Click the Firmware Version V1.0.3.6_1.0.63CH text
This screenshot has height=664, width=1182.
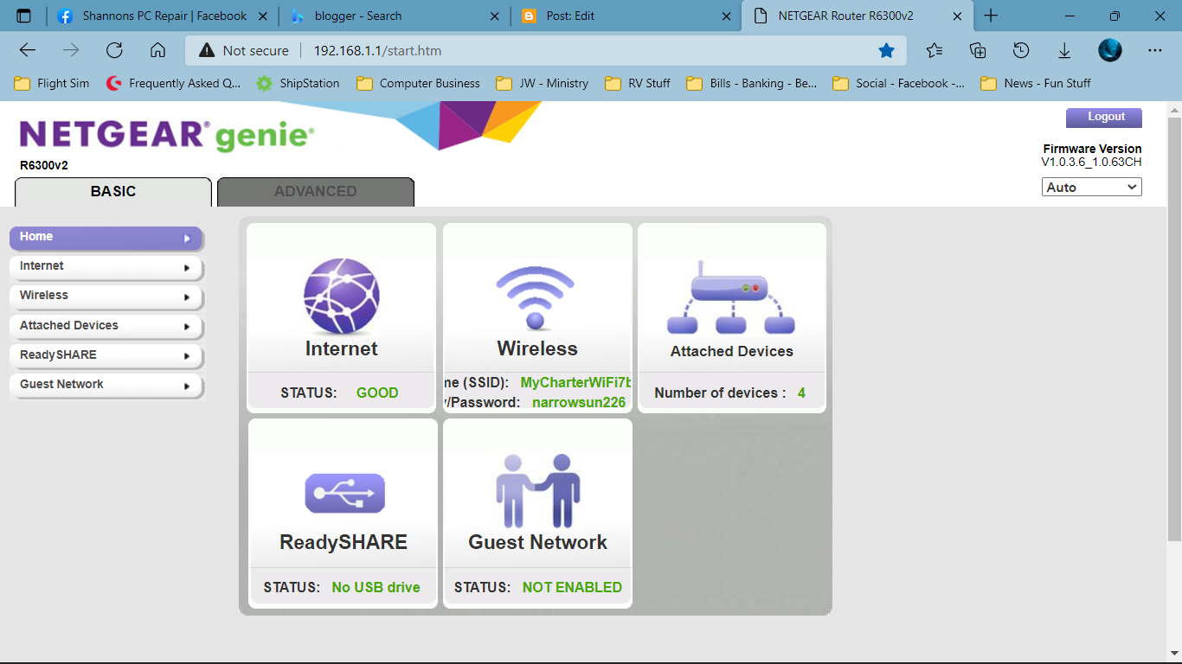[1091, 156]
